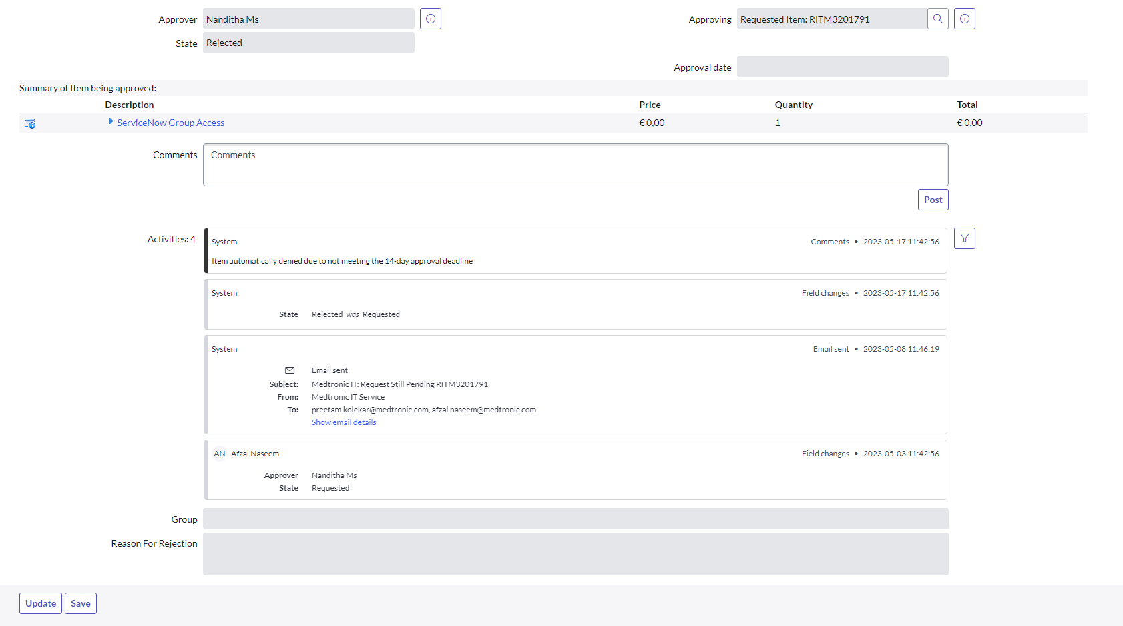Show email details for pending request
The image size is (1123, 626).
click(344, 422)
